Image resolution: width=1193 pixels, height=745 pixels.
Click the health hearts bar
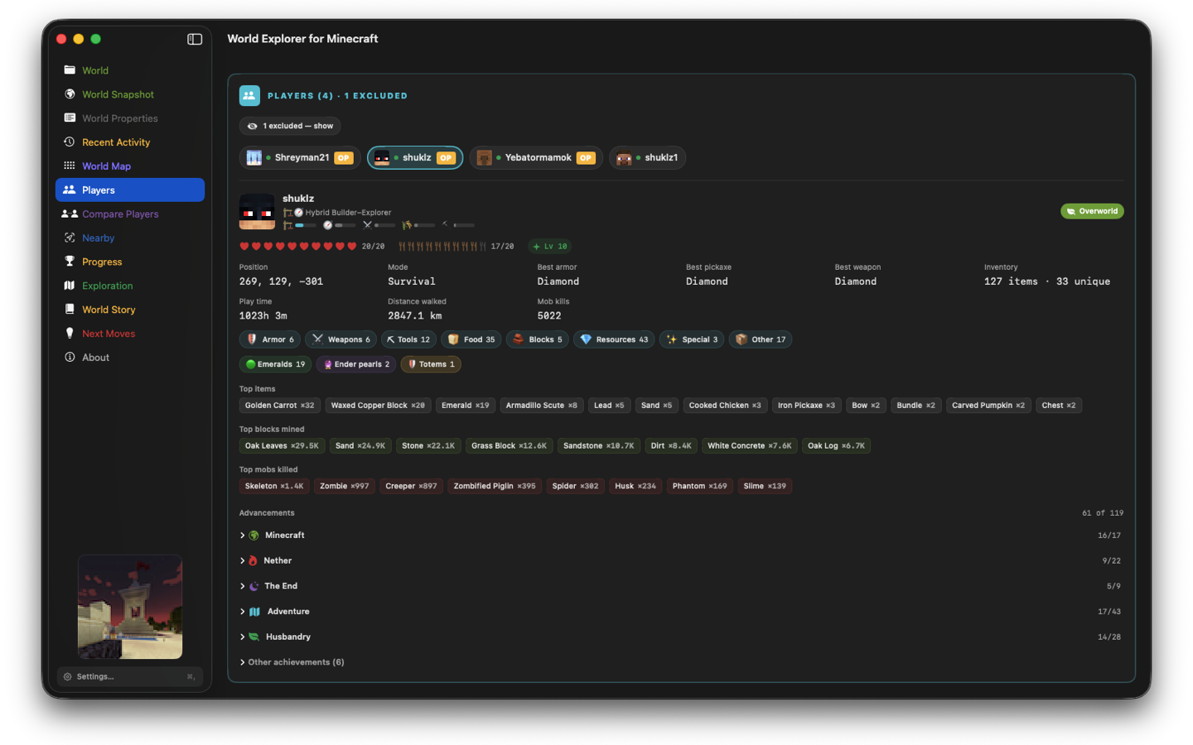click(298, 246)
